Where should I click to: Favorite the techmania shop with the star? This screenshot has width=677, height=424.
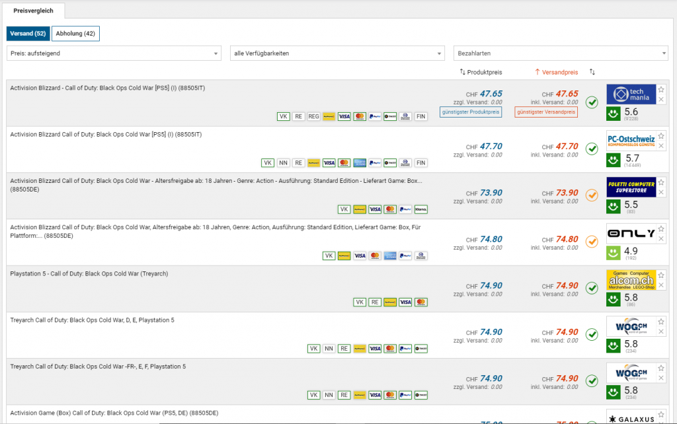coord(661,89)
